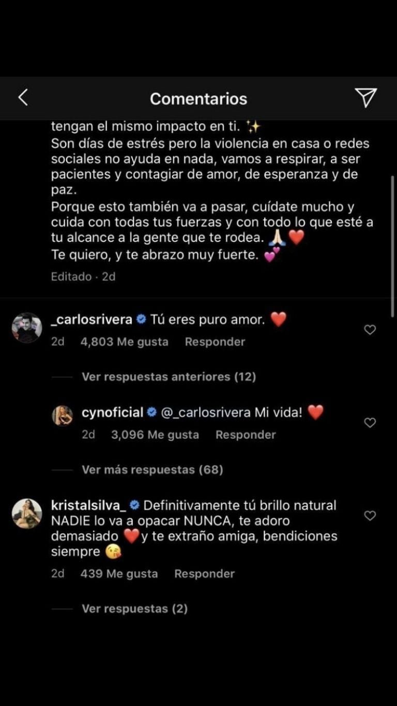Reply to kristalsilva_'s comment

[x=204, y=574]
